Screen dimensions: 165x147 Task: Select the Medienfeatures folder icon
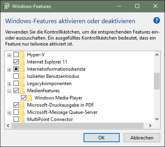22,91
